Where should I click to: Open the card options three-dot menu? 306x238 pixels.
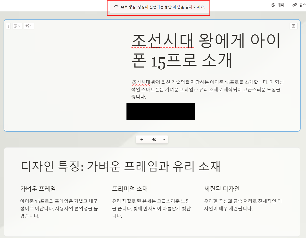click(8, 26)
